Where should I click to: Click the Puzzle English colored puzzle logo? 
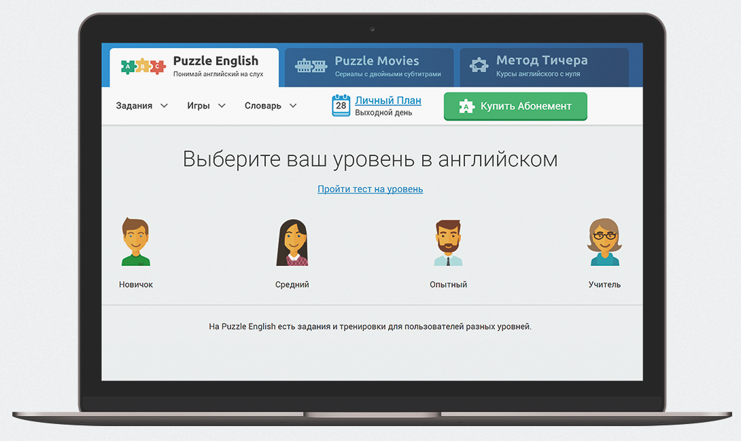pos(143,67)
